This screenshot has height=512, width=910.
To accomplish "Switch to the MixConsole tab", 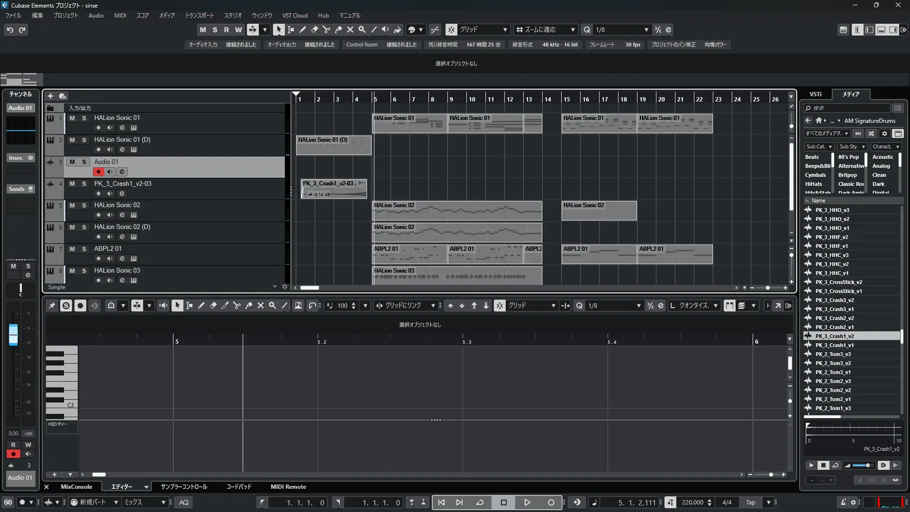I will 76,487.
